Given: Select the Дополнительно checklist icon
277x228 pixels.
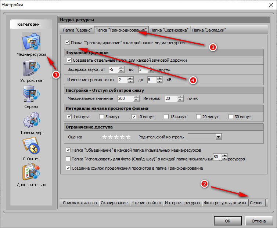Looking at the screenshot, I should coord(31,173).
